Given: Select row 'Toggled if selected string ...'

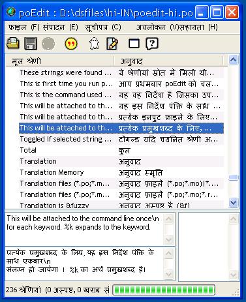Looking at the screenshot, I should pos(121,139).
